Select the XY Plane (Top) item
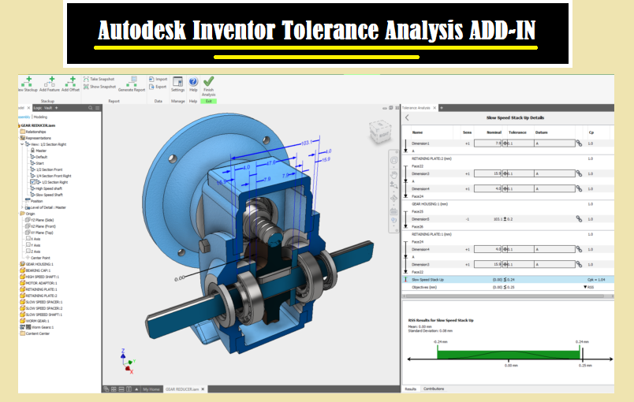 point(42,233)
